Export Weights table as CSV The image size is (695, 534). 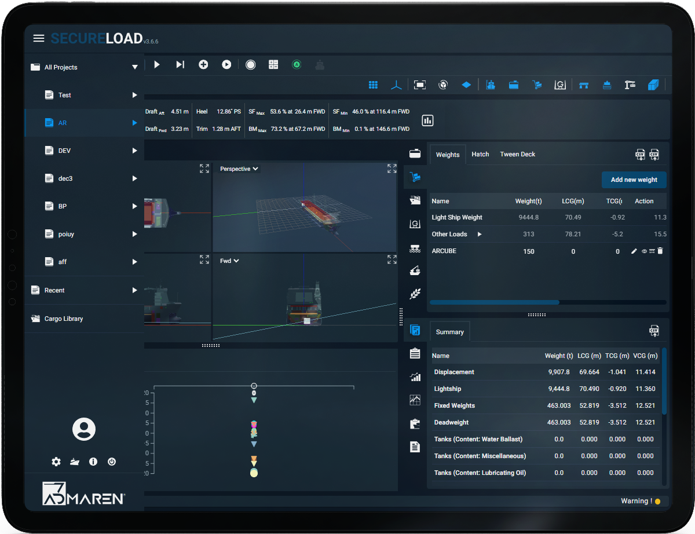coord(640,155)
